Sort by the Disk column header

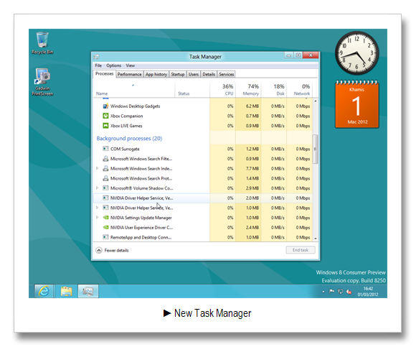[x=274, y=90]
